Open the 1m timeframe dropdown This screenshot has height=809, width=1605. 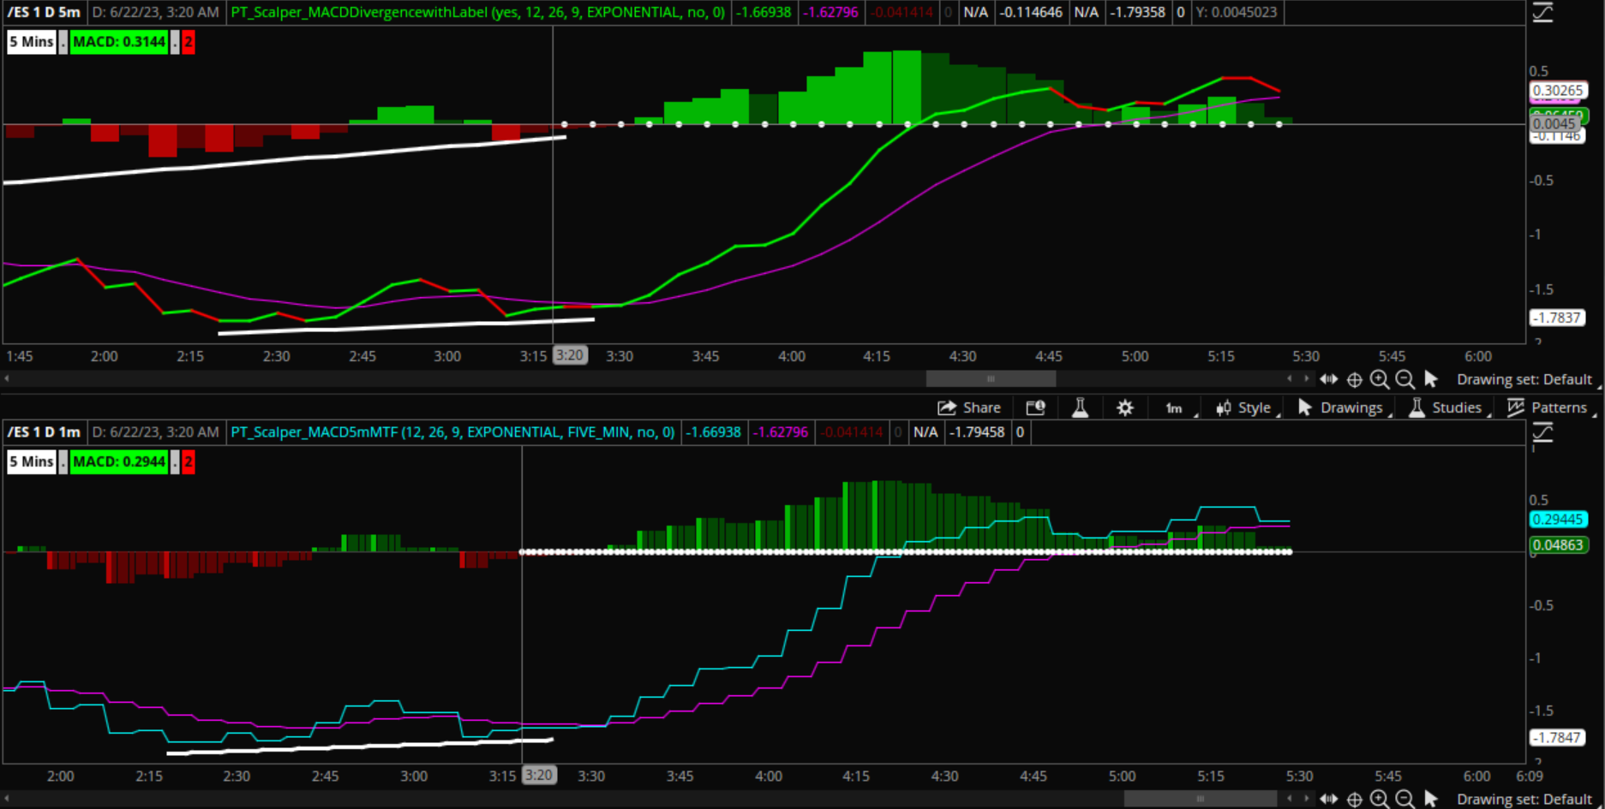pyautogui.click(x=1174, y=408)
